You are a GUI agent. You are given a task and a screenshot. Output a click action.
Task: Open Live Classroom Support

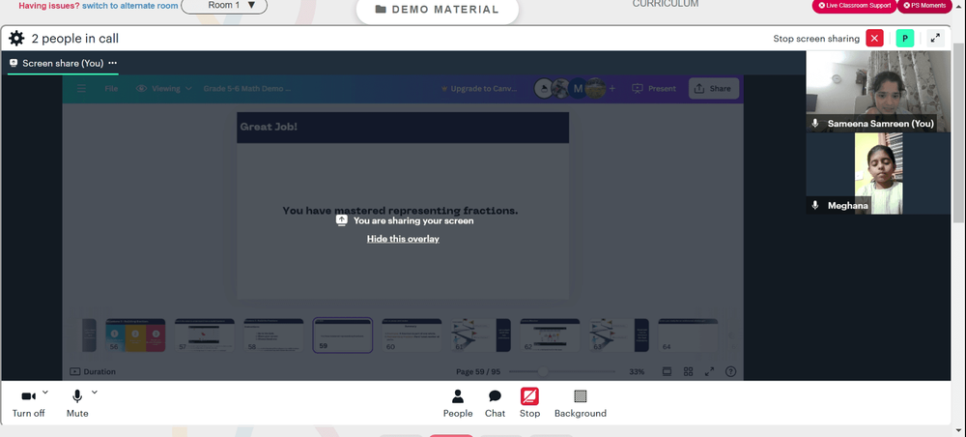point(854,6)
